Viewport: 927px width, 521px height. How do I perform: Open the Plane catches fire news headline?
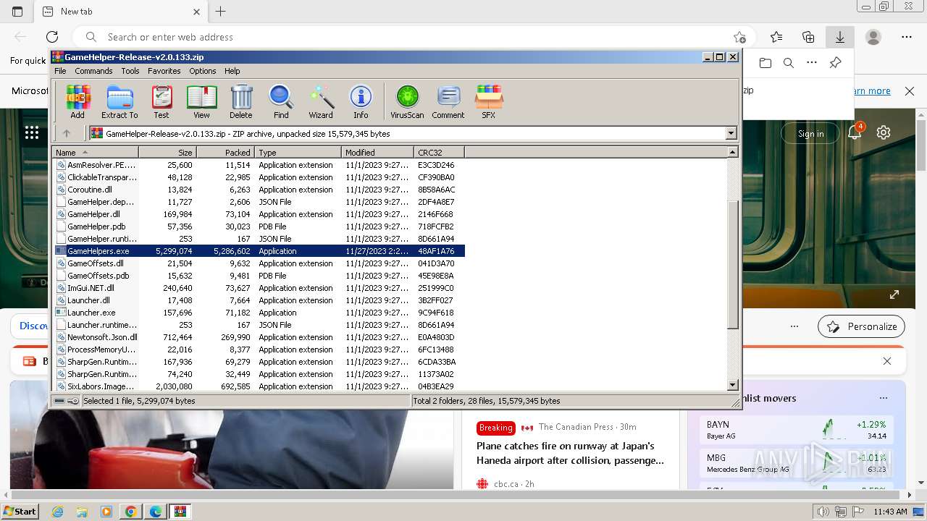coord(570,453)
